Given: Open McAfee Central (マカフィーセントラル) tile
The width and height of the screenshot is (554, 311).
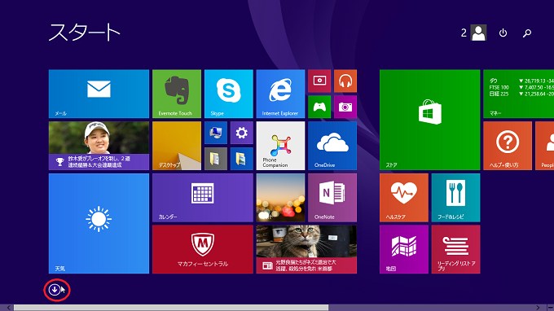Looking at the screenshot, I should (x=203, y=250).
